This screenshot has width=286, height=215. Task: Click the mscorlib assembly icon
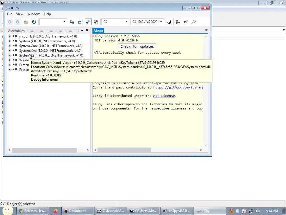point(15,36)
